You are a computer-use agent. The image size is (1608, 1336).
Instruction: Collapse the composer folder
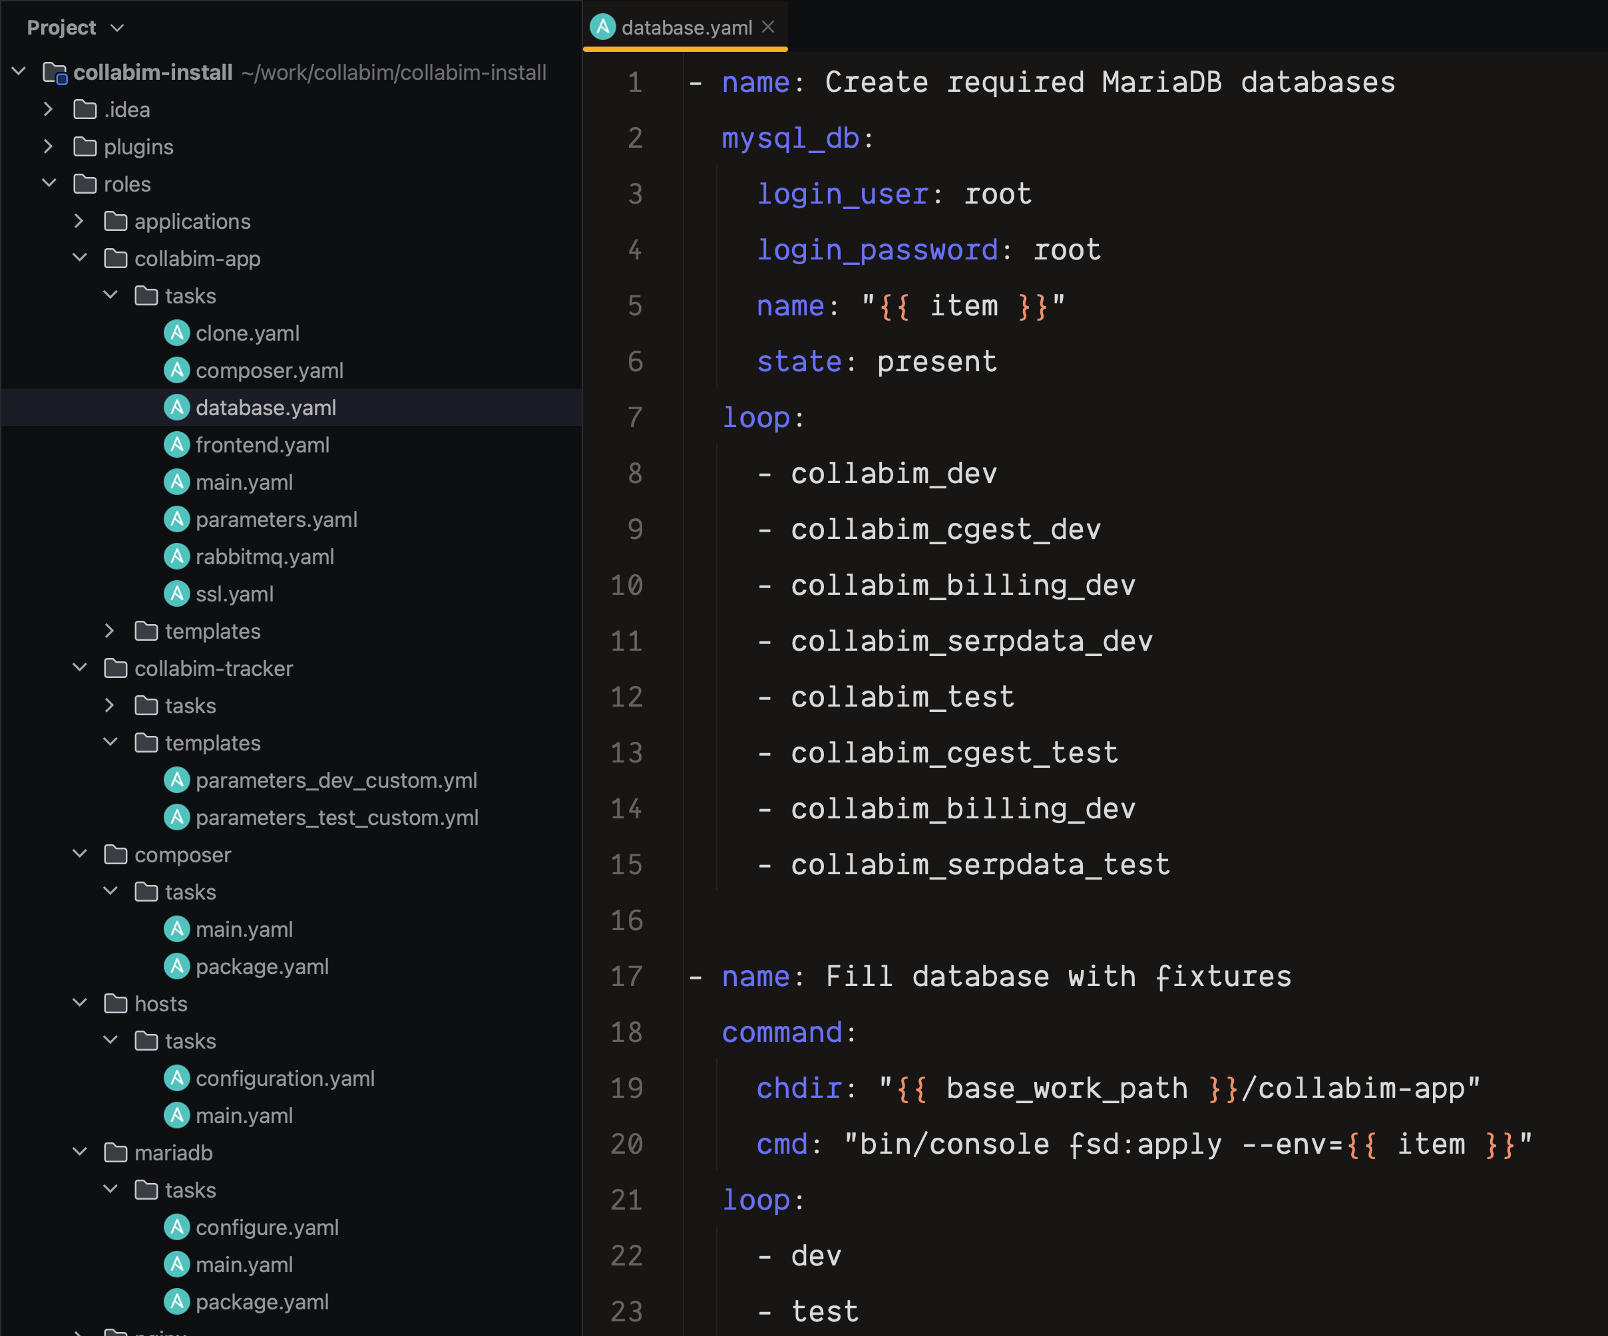80,854
